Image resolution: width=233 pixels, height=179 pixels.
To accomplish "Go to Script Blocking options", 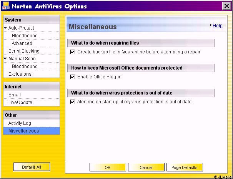I will pyautogui.click(x=24, y=51).
